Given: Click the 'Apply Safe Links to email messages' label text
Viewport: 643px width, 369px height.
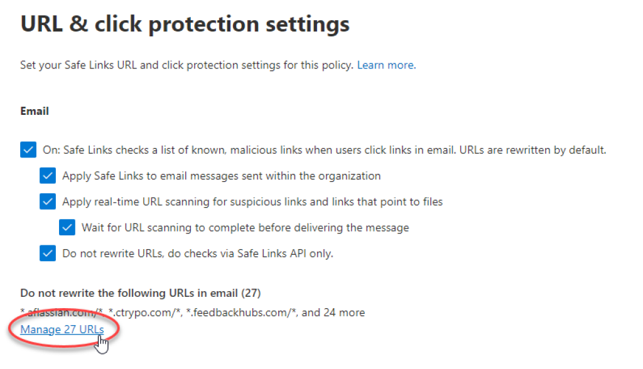Looking at the screenshot, I should (x=221, y=176).
